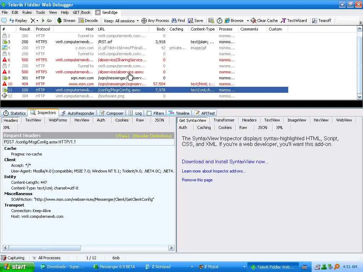This screenshot has width=363, height=272.
Task: Toggle the Filters tab checkbox
Action: 149,113
